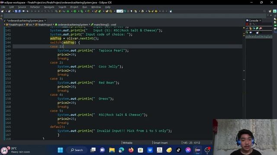Image resolution: width=277 pixels, height=155 pixels.
Task: Click the toolbar Search magnifier icon
Action: pyautogui.click(x=111, y=11)
